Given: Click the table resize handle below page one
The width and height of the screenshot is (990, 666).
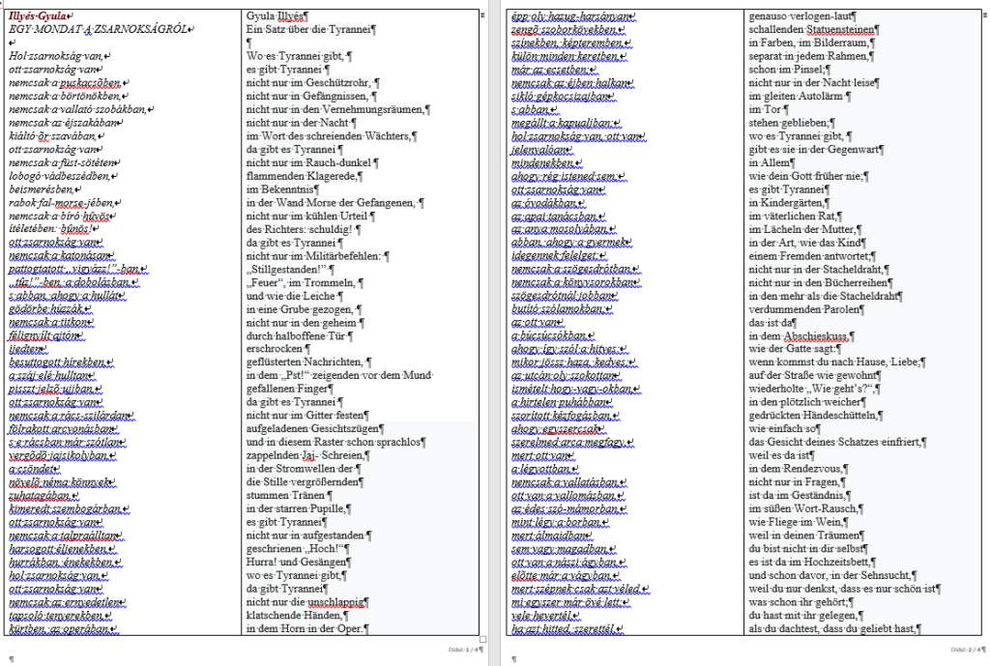Looking at the screenshot, I should [x=483, y=640].
